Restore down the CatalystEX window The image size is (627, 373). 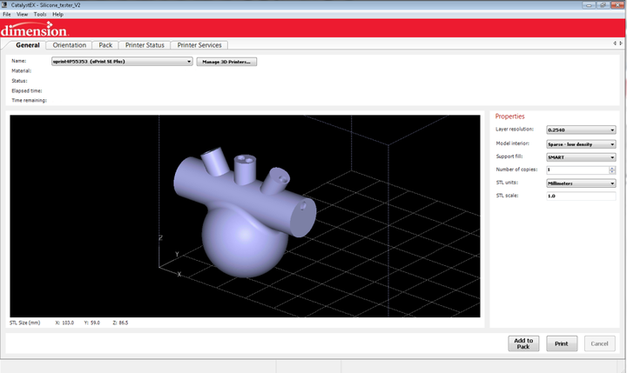coord(603,5)
